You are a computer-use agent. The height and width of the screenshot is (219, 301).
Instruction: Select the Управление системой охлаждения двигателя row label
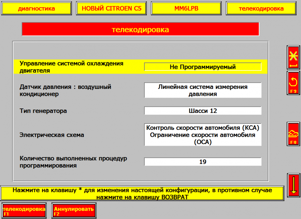[71, 67]
